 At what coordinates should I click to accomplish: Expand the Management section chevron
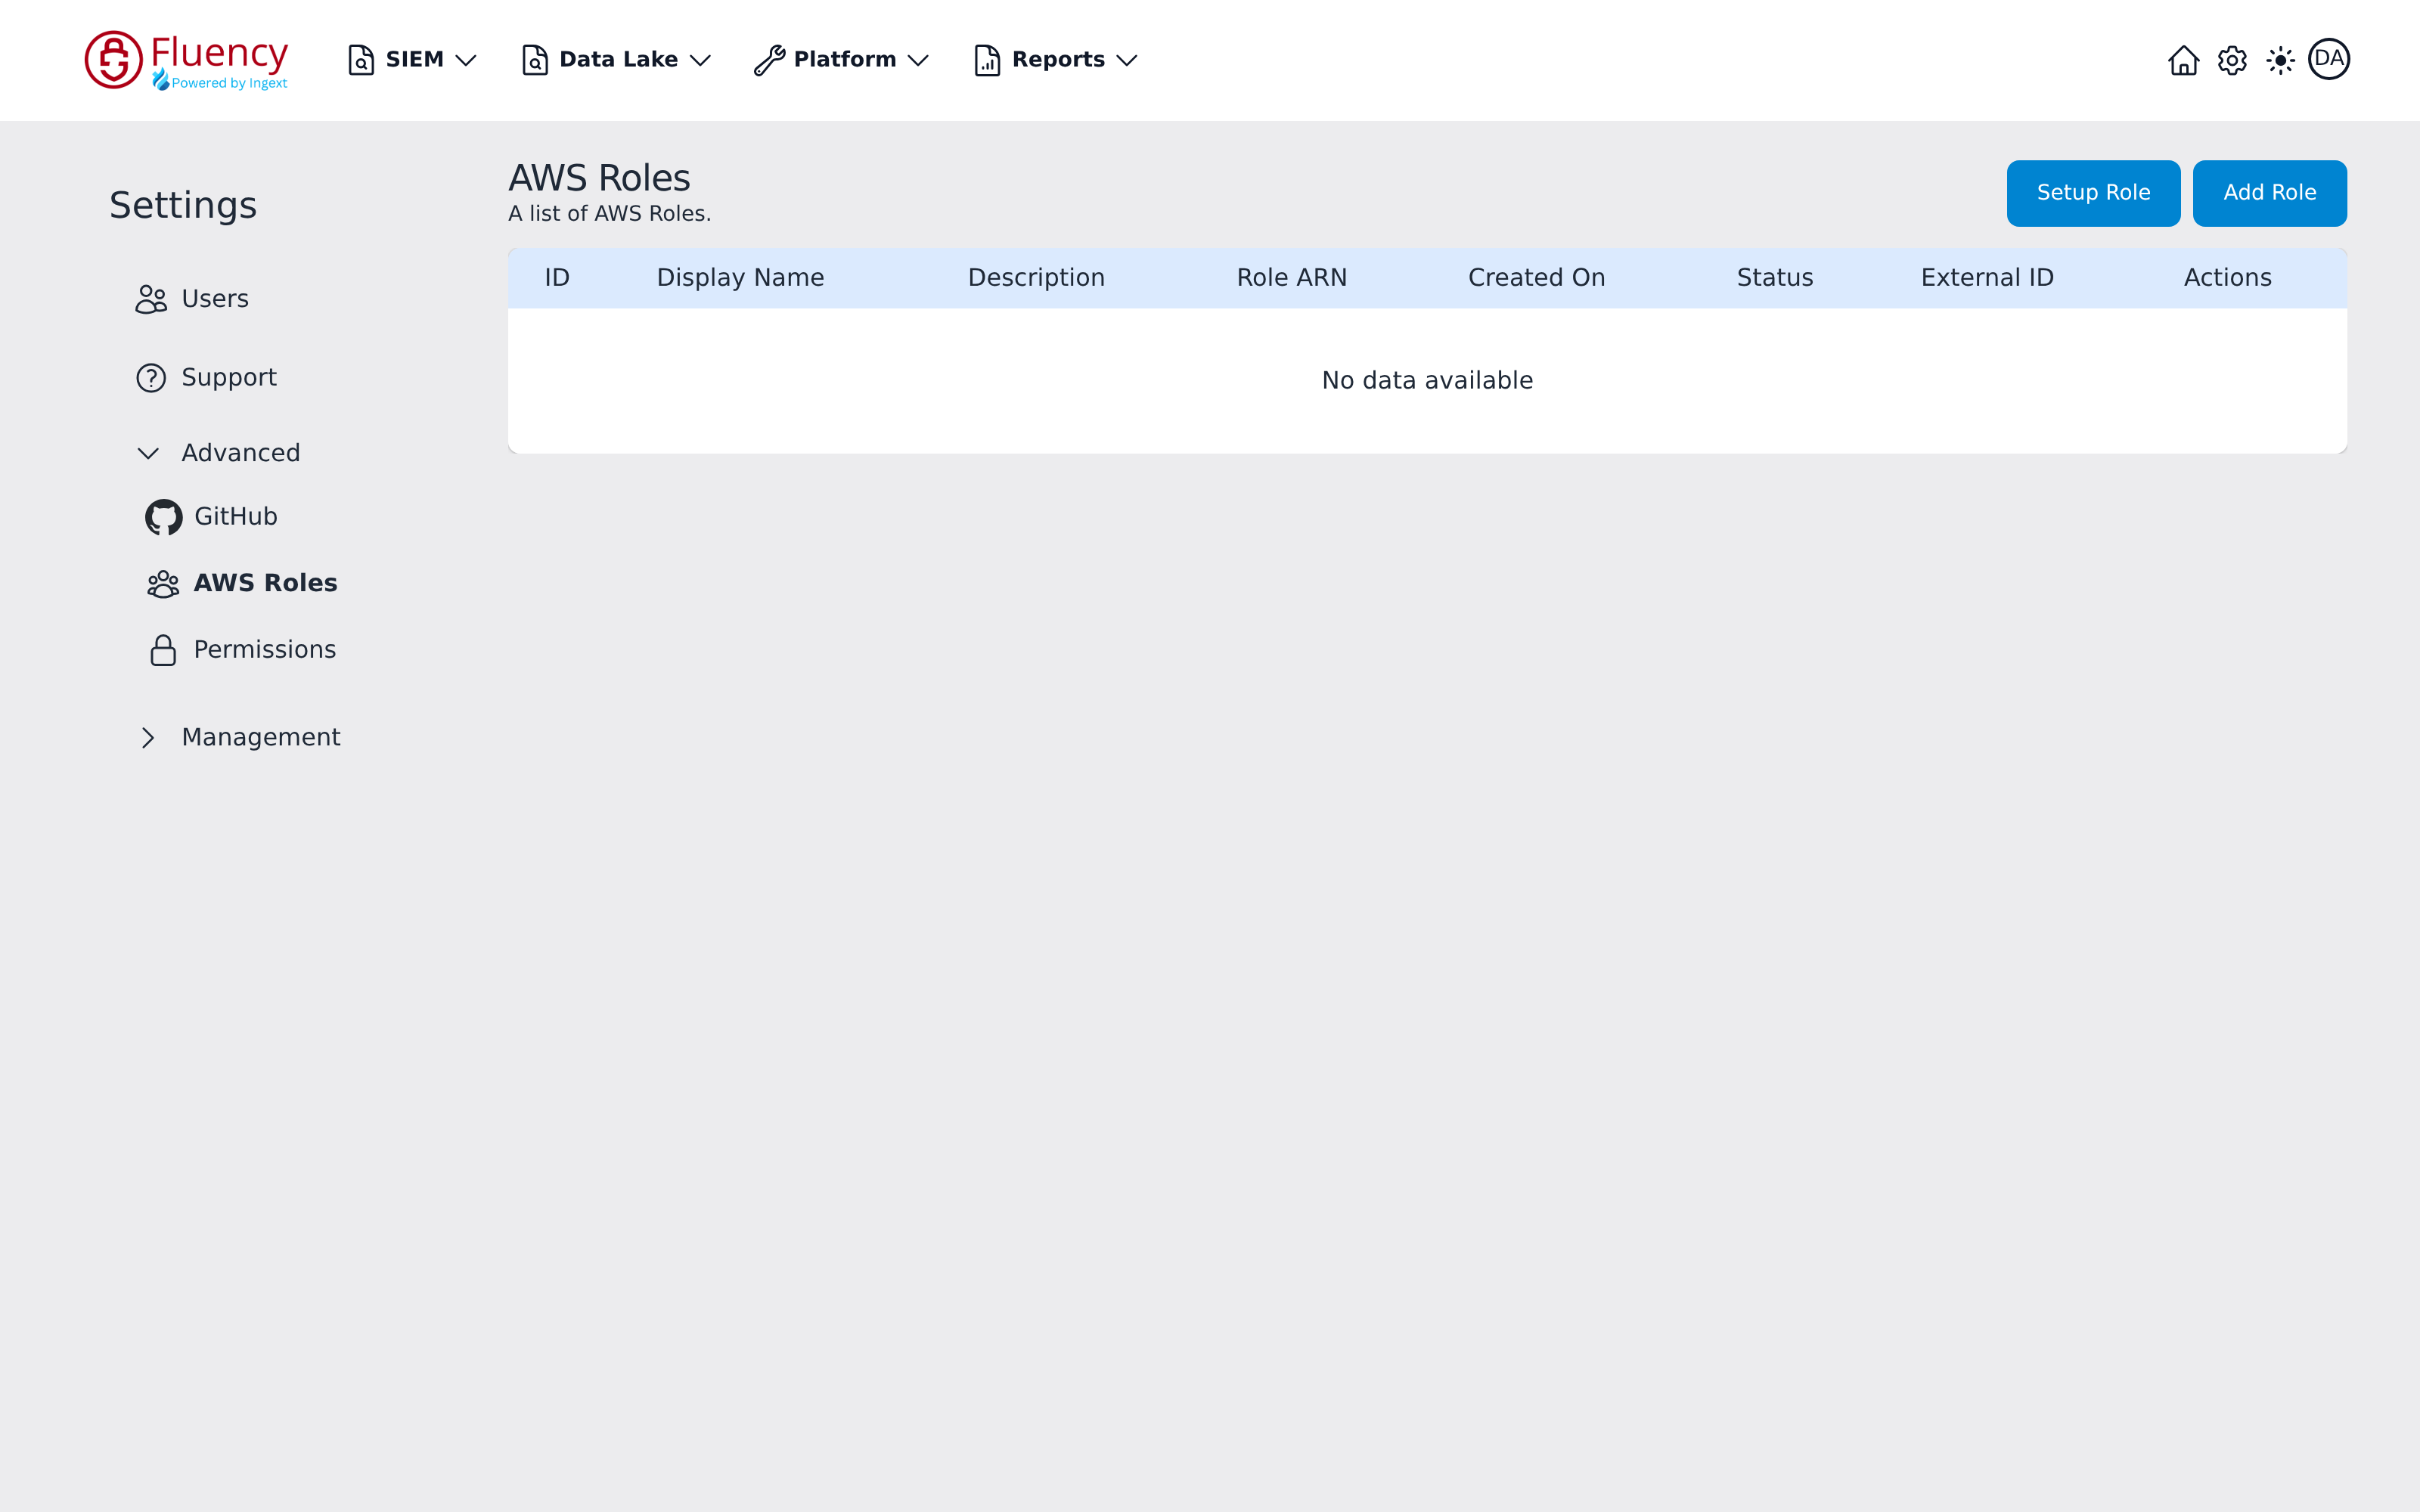coord(148,738)
